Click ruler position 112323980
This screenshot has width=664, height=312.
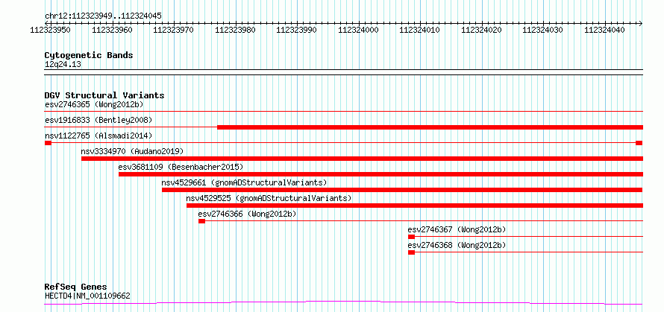pos(236,30)
